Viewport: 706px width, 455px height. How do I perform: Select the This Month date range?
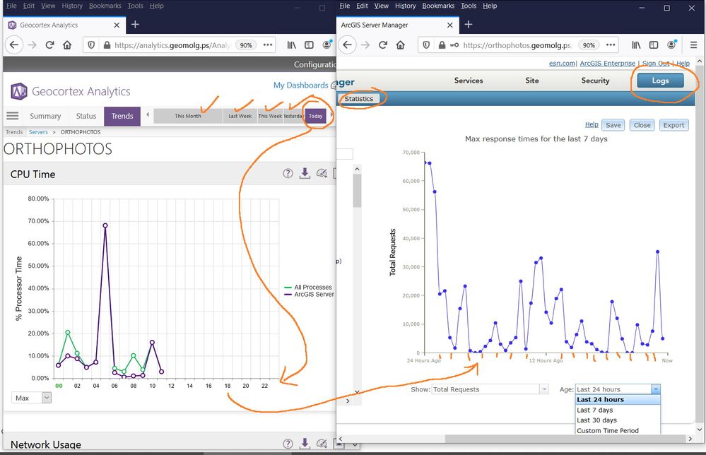coord(188,116)
